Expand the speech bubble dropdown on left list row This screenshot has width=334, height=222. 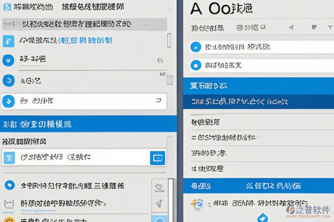[160, 60]
